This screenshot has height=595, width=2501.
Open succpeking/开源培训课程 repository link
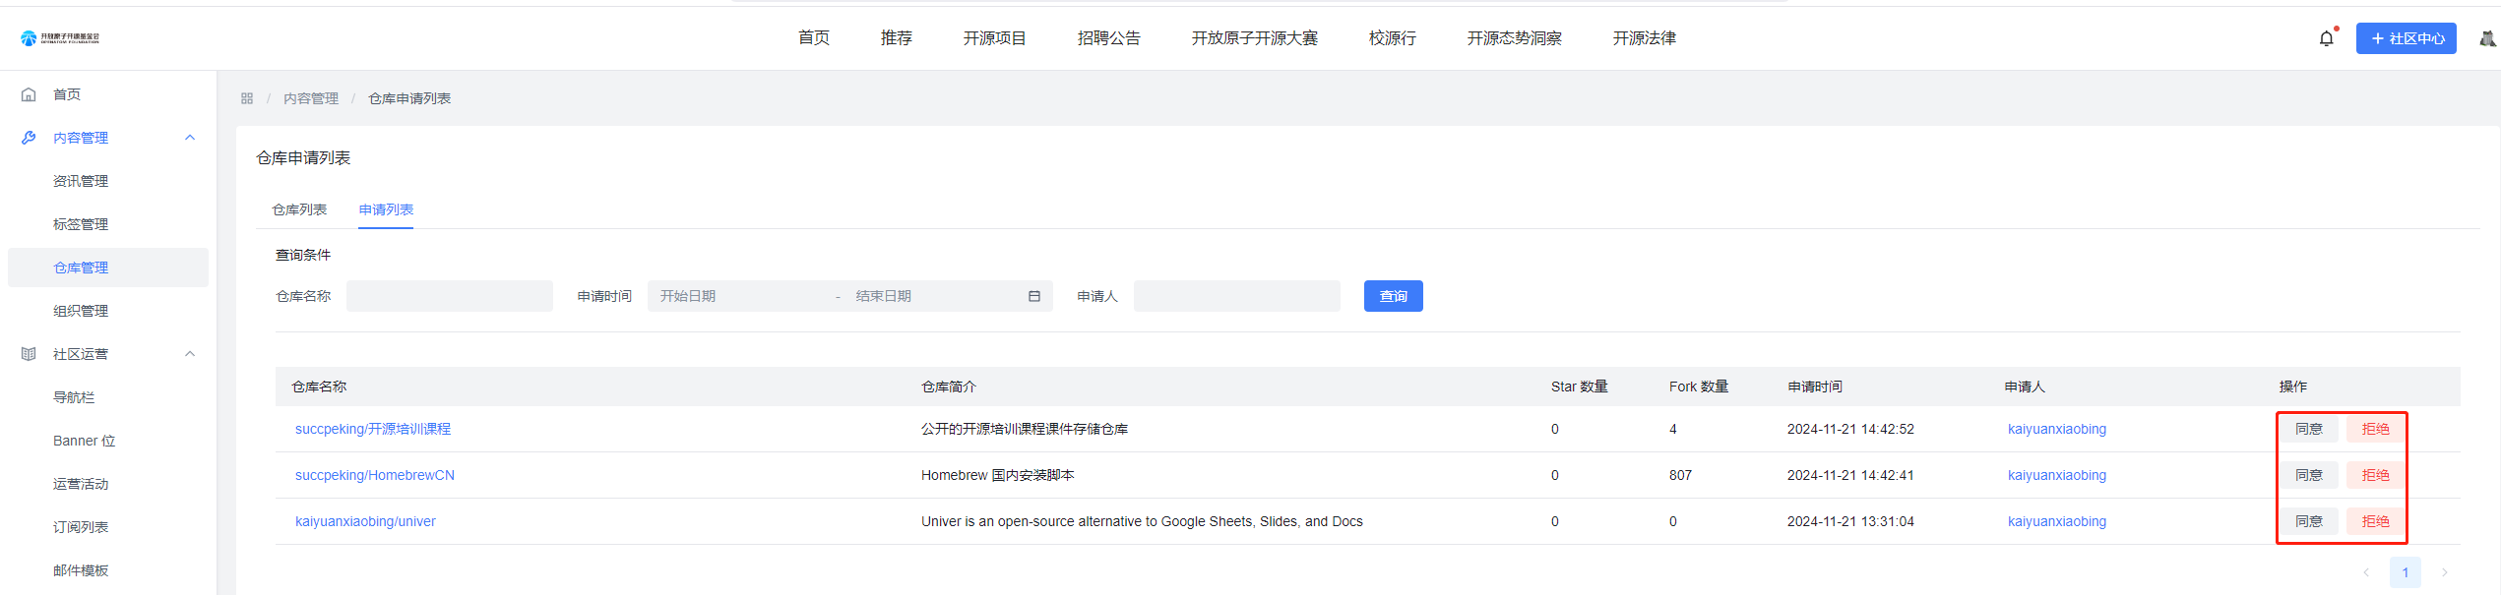pos(373,429)
